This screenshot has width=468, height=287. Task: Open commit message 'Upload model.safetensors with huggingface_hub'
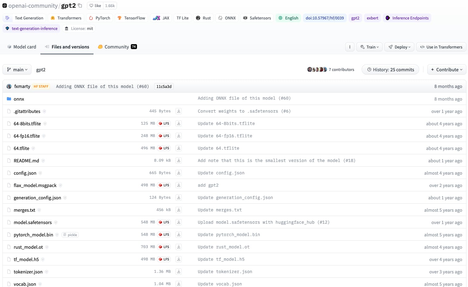point(263,222)
